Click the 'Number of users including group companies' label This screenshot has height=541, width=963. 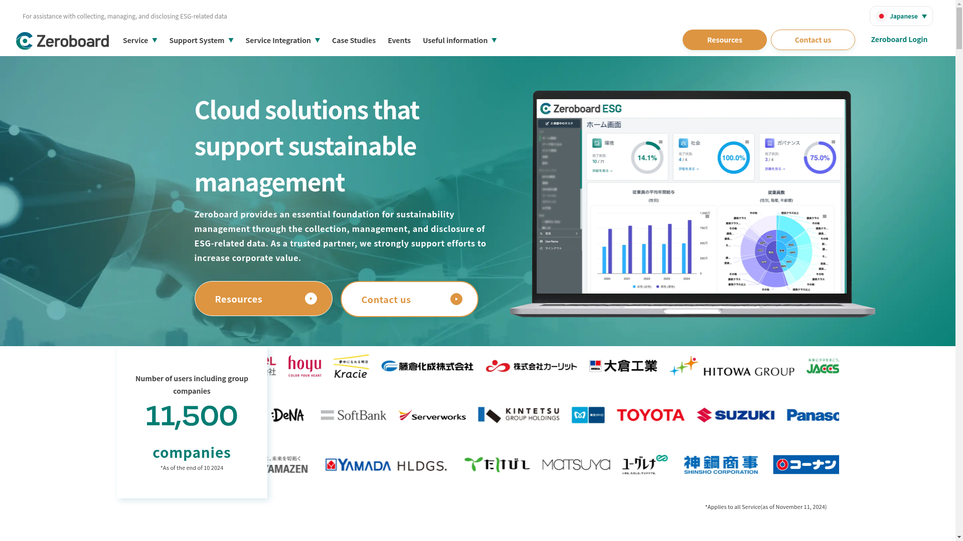[x=192, y=385]
